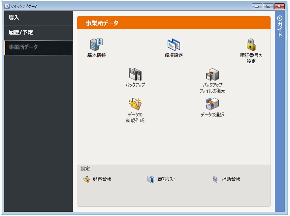Click the 顧客台帳 text link

(x=102, y=179)
